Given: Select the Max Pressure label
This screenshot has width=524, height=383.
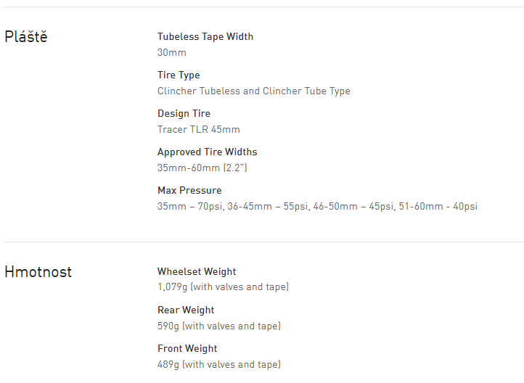Looking at the screenshot, I should pos(189,190).
